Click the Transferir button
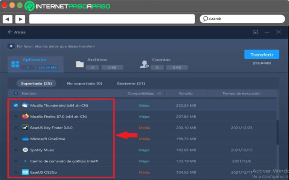Screen dimensions: 289x180 coord(262,54)
